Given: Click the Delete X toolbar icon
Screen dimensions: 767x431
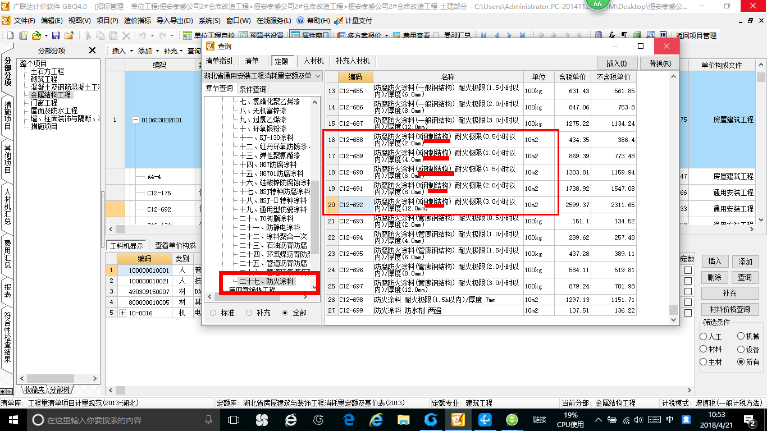Looking at the screenshot, I should (126, 35).
